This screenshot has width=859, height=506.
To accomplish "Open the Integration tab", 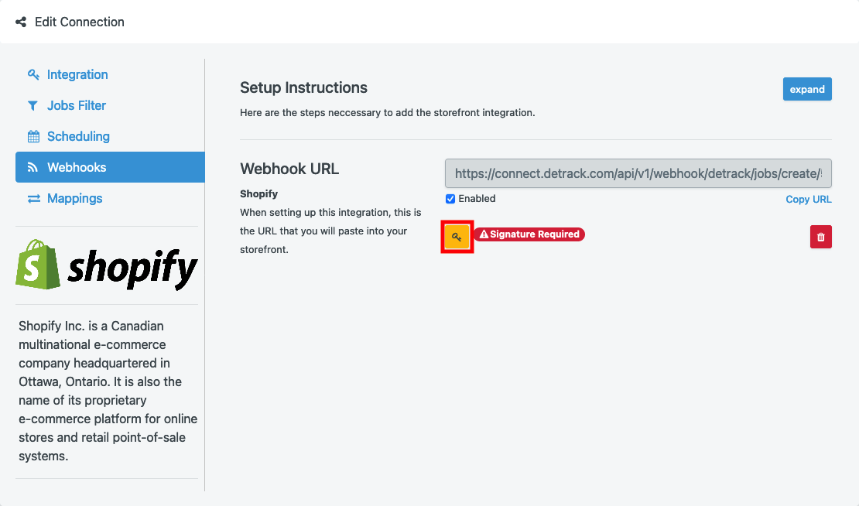I will pos(77,75).
